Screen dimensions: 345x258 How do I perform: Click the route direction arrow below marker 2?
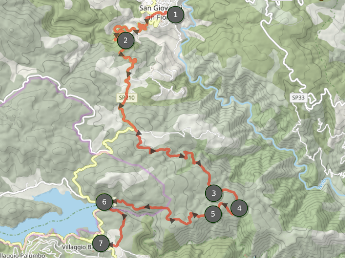point(121,53)
